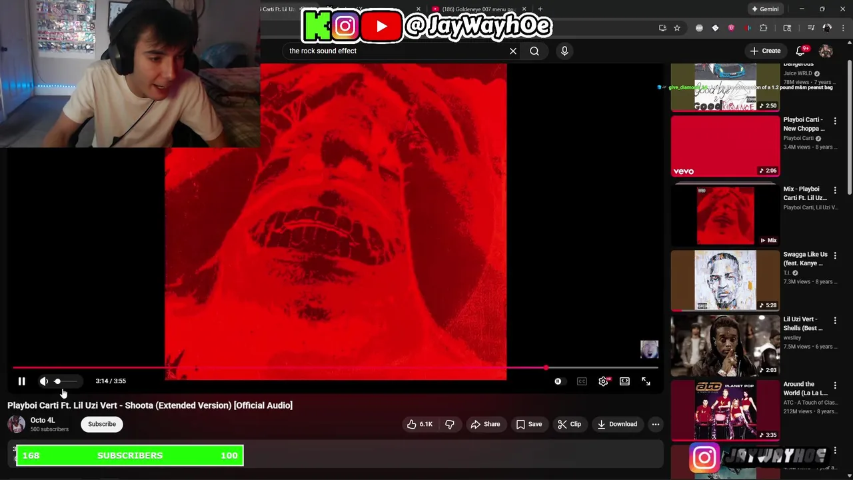The height and width of the screenshot is (480, 853).
Task: Open a new browser tab
Action: [x=540, y=9]
